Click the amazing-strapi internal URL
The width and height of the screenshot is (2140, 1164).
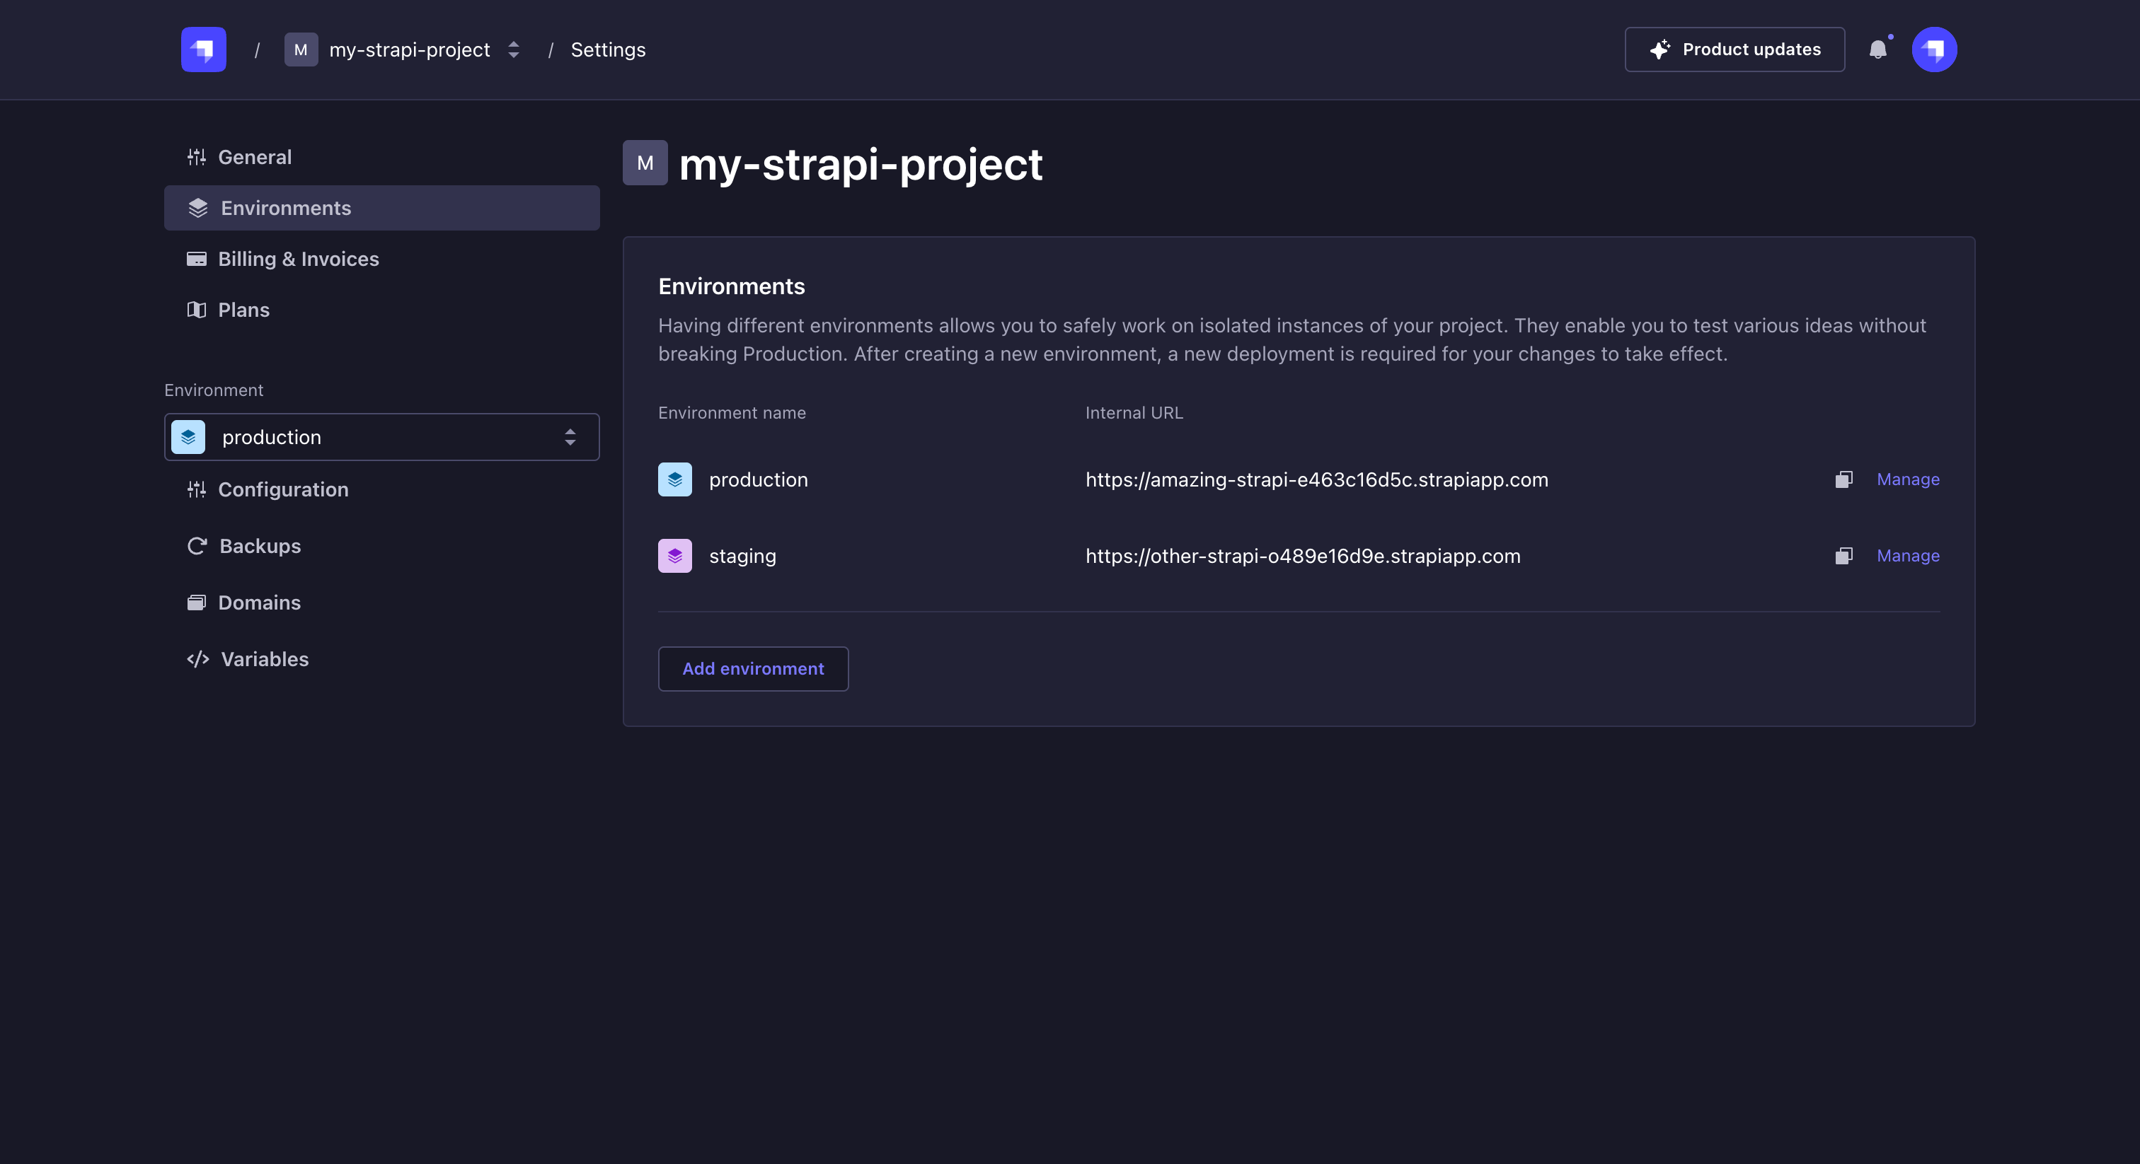tap(1317, 480)
